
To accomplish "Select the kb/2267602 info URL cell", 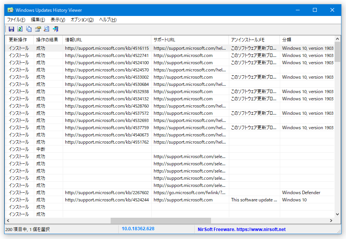I will click(107, 193).
